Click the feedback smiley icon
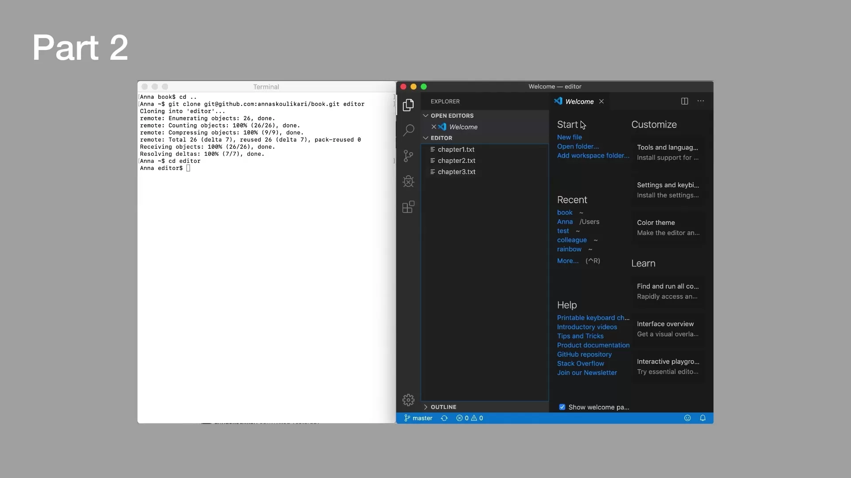This screenshot has height=478, width=851. pos(687,418)
